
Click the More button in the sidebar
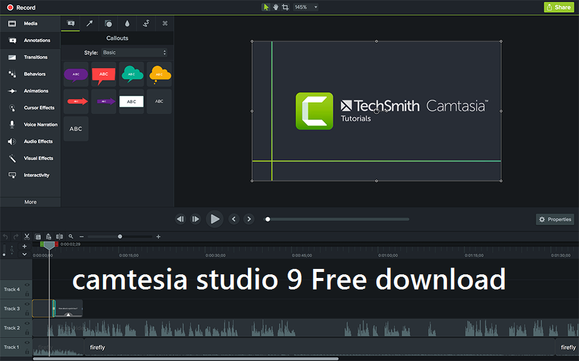pyautogui.click(x=30, y=202)
